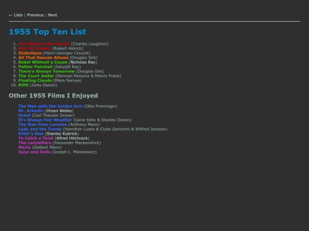This screenshot has width=309, height=231.
Task: Open The Court Jester link
Action: [36, 76]
